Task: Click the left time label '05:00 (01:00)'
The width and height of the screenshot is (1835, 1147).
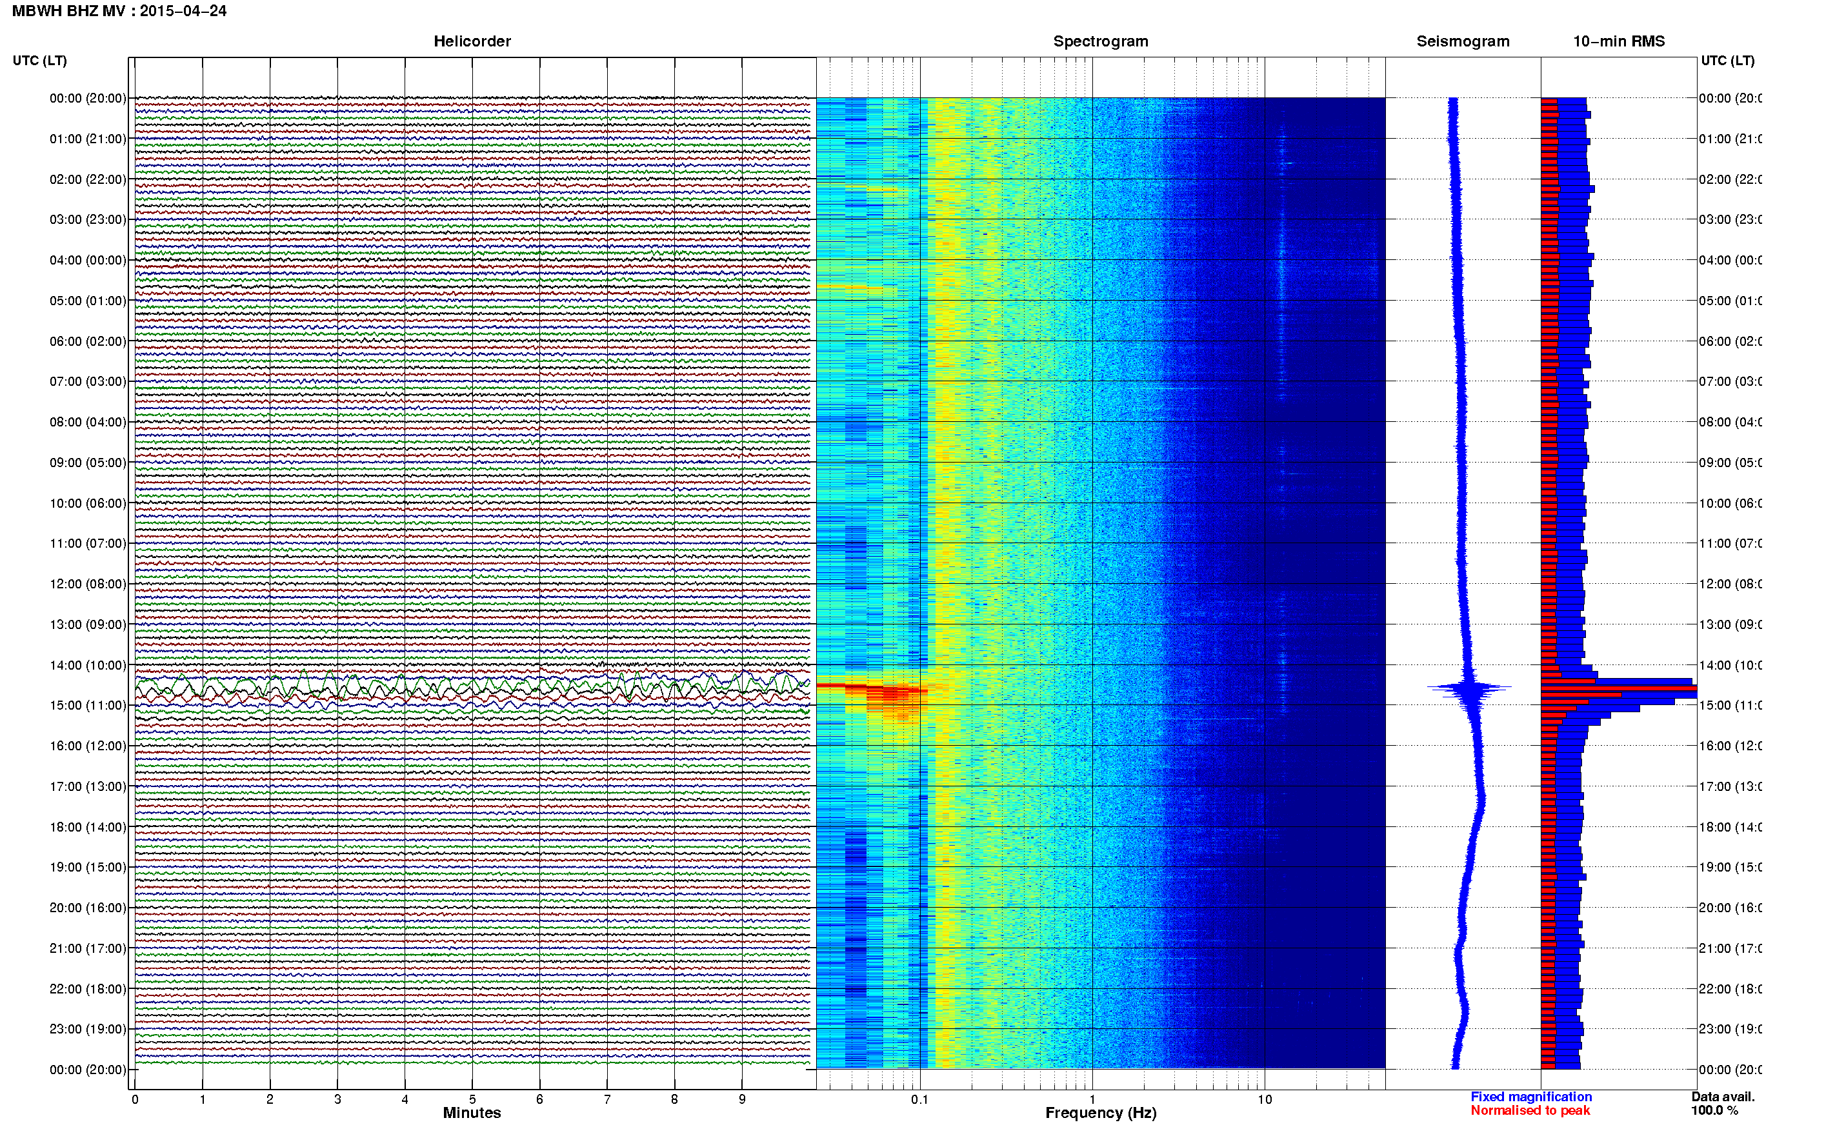Action: coord(88,301)
